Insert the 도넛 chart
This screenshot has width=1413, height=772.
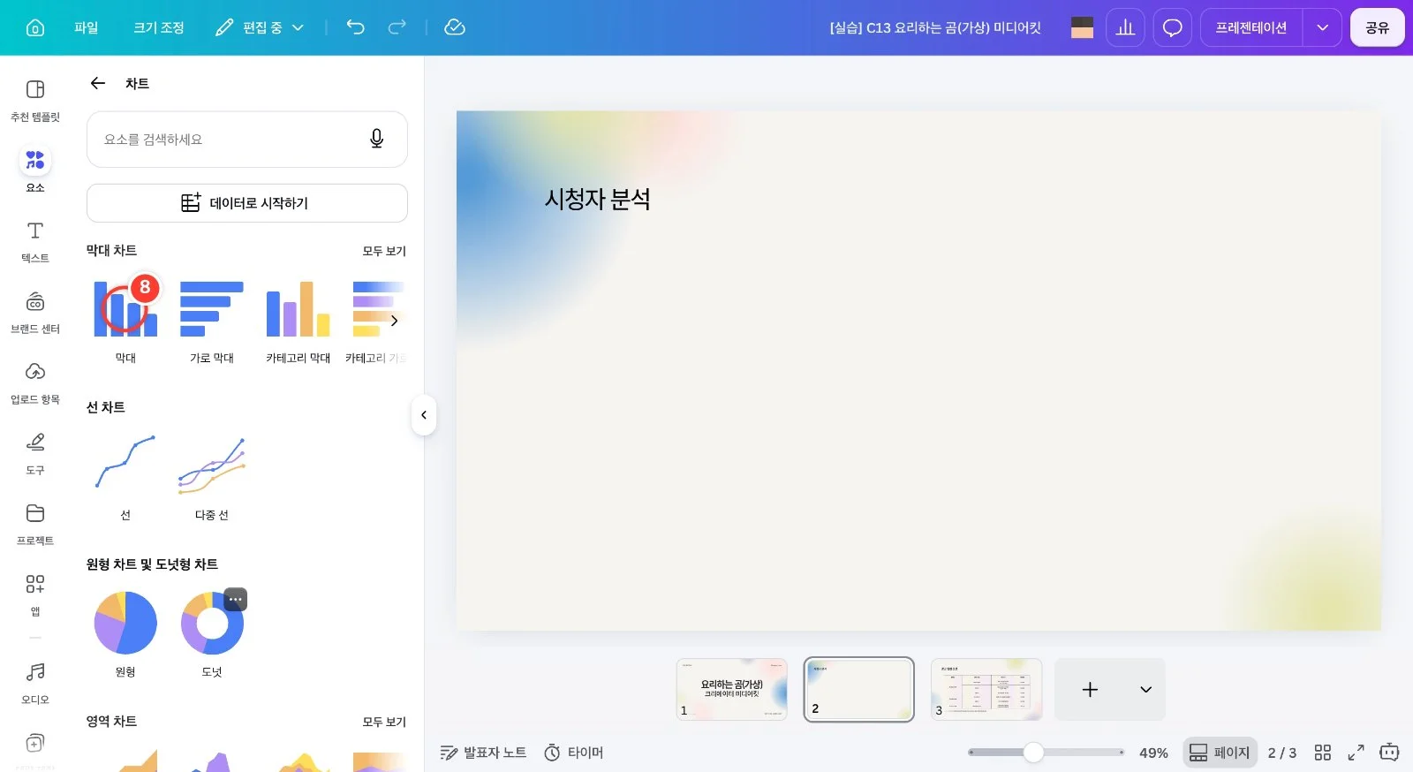click(212, 623)
